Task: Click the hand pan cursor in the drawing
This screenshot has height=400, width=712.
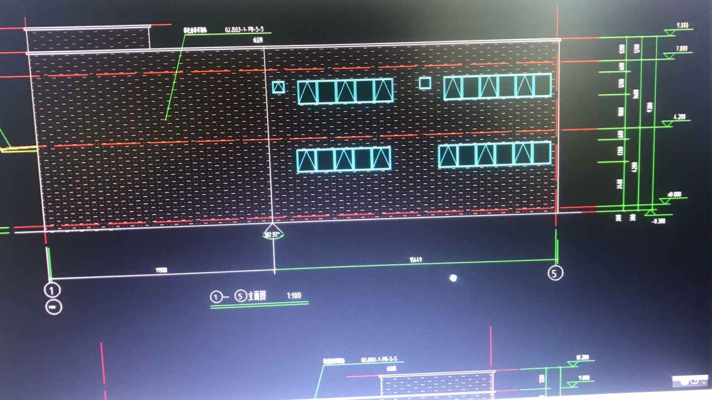Action: click(x=453, y=278)
